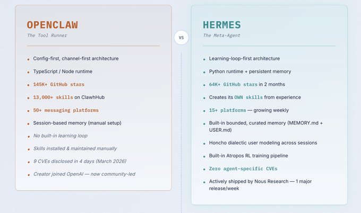Click Creator joined OpenAI line
Screen dimensions: 361x213
point(84,174)
